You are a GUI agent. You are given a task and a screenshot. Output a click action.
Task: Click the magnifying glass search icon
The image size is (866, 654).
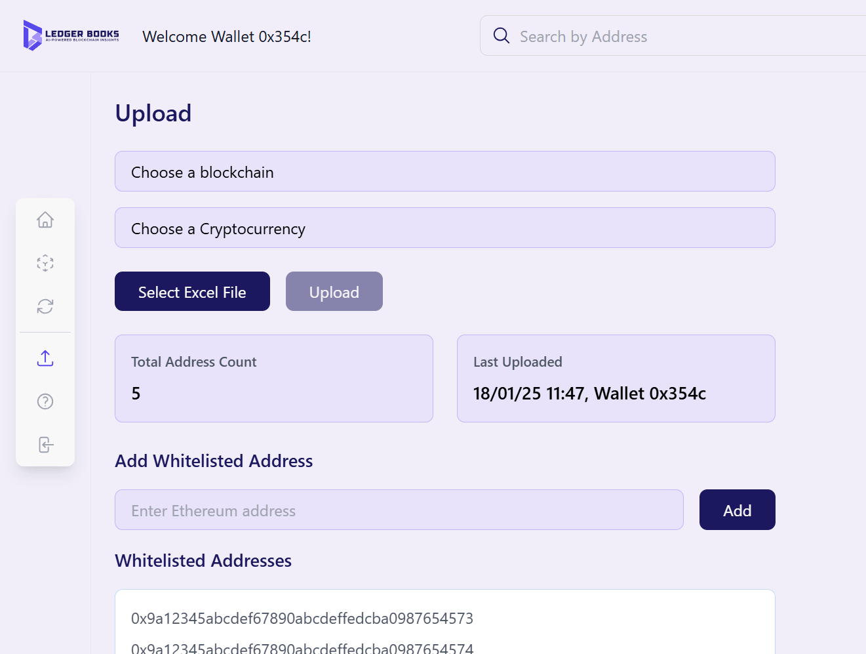click(502, 35)
